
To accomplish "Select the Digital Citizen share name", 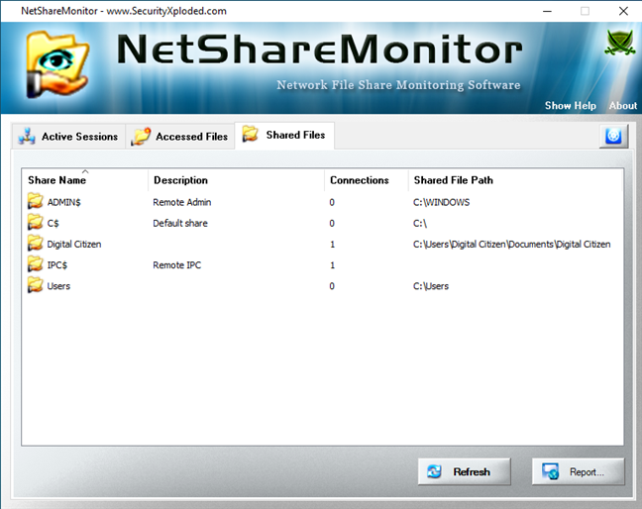I will (74, 245).
